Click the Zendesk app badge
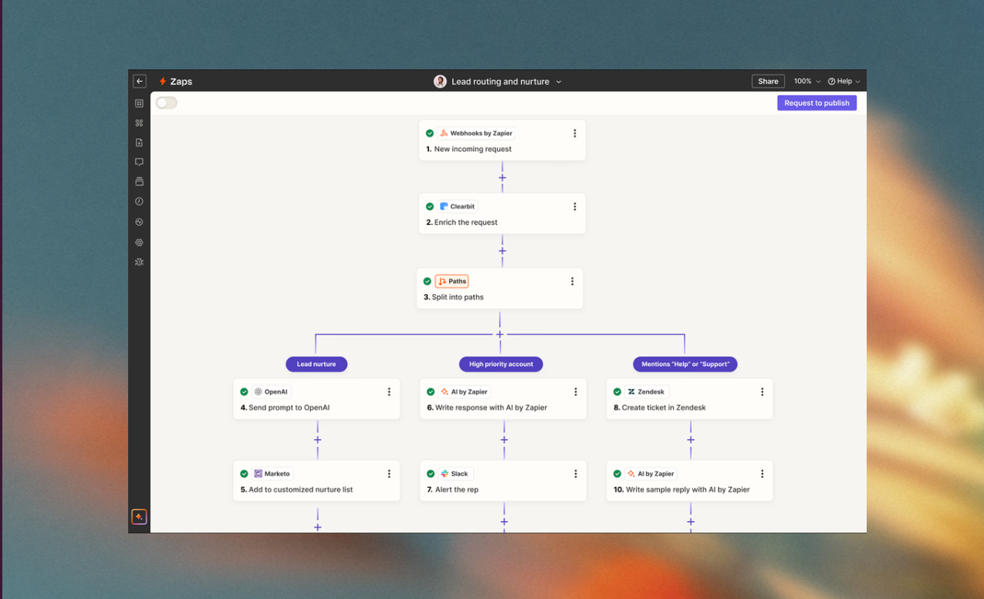This screenshot has height=599, width=984. (647, 391)
